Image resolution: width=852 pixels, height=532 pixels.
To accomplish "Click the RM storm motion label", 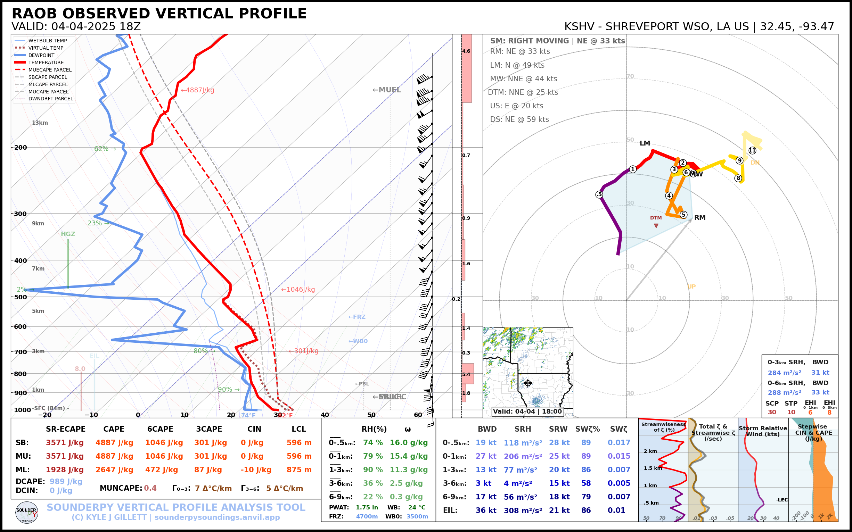I will tap(700, 217).
